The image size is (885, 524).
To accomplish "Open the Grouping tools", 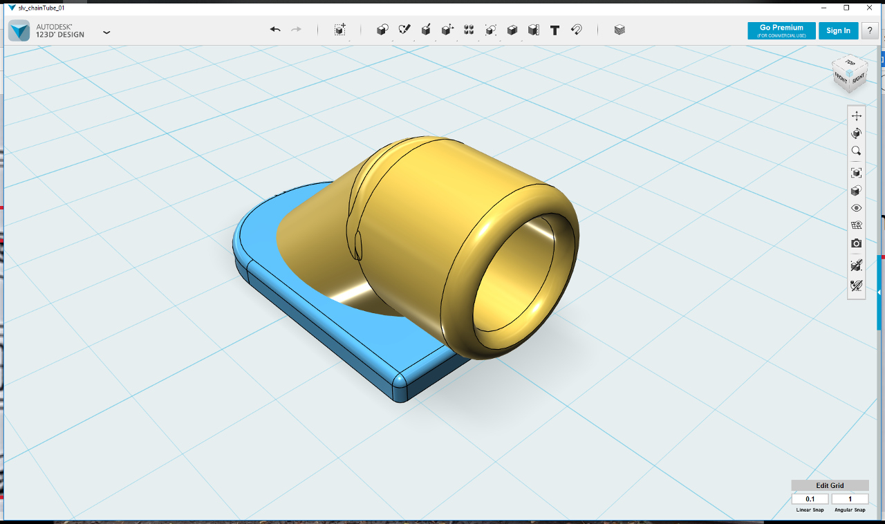I will 490,30.
